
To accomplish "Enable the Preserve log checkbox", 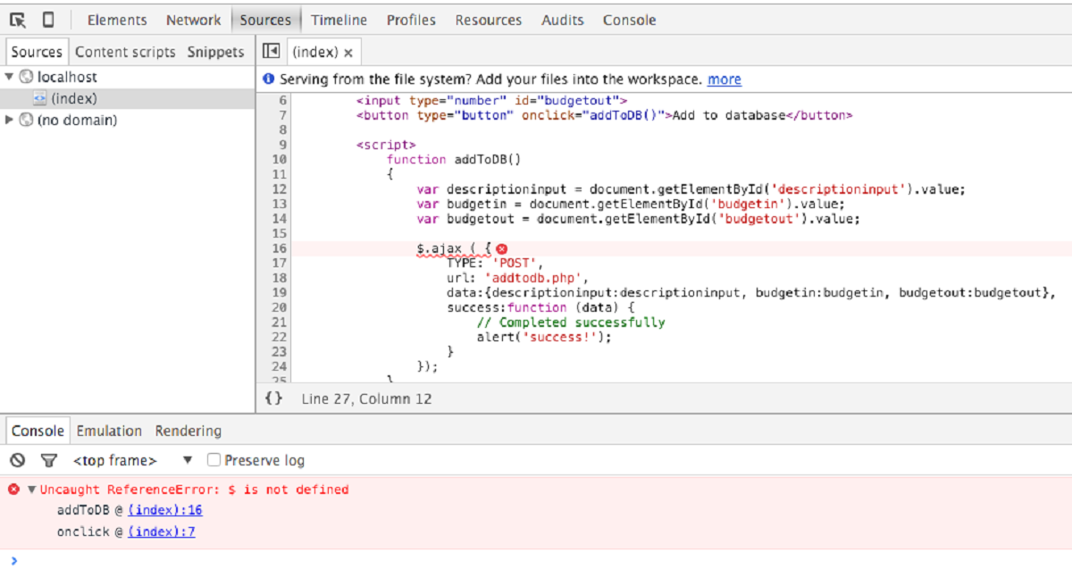I will [x=214, y=460].
